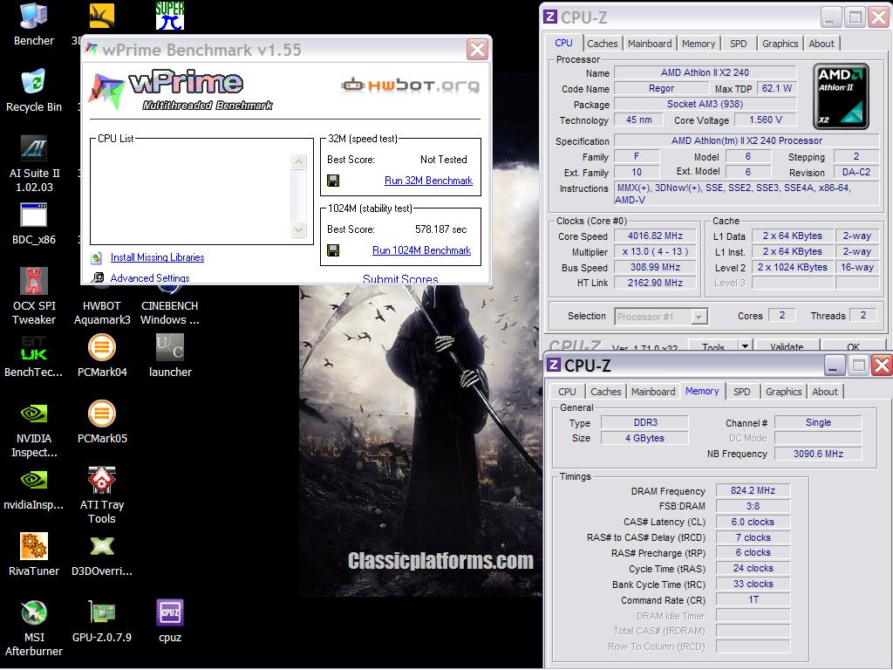Click the Submit Scores link
Image resolution: width=893 pixels, height=670 pixels.
pyautogui.click(x=400, y=278)
